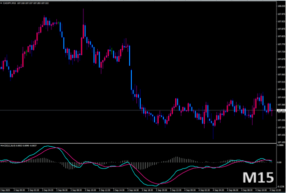Click the 107.615 price axis label

coord(281,67)
